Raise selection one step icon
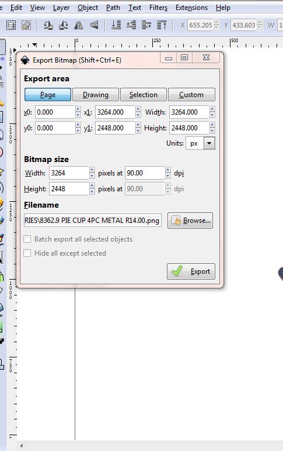The image size is (283, 451). point(146,25)
